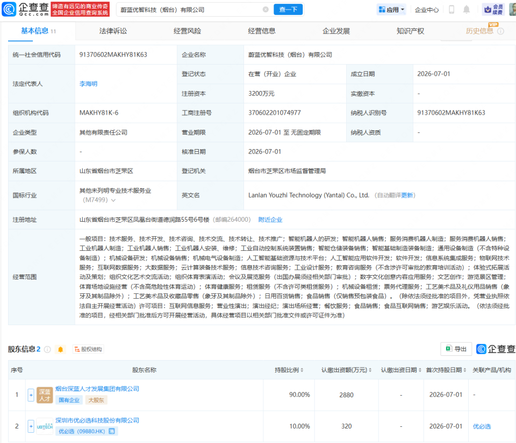Viewport: 516px width, 443px height.
Task: Click UBTECH company logo thumbnail
Action: coord(45,426)
